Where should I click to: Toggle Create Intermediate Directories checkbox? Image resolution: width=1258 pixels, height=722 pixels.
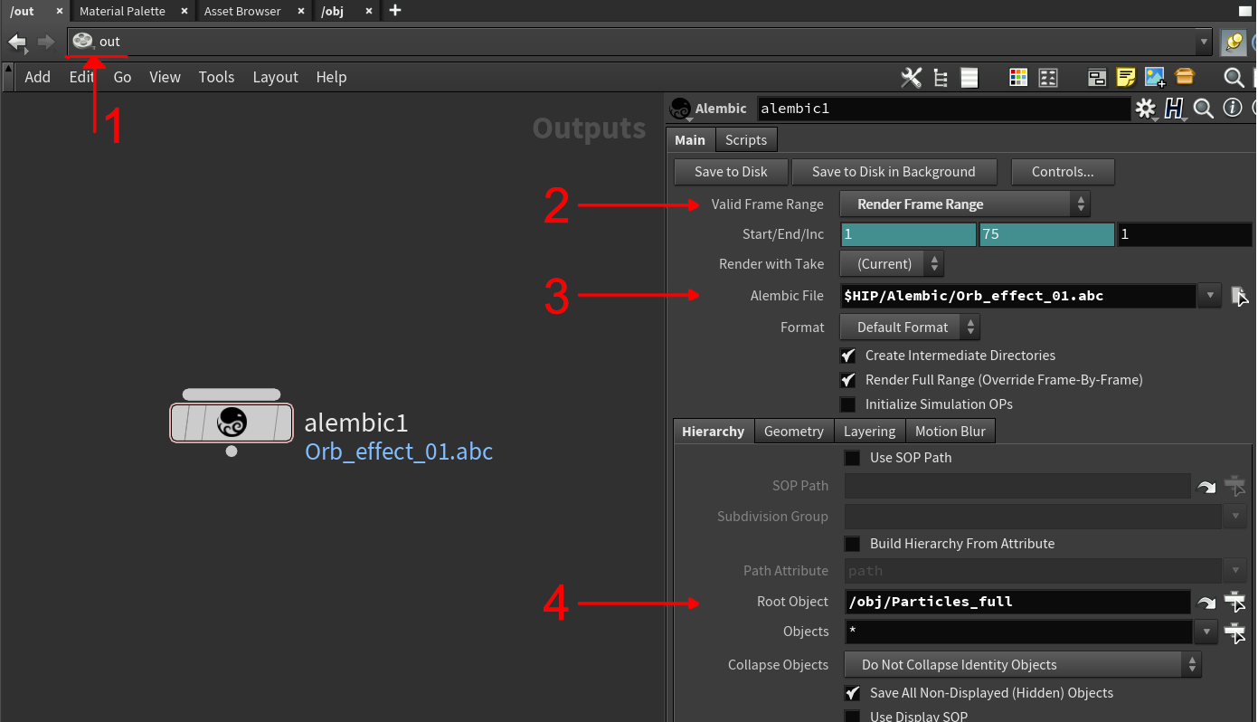coord(848,356)
